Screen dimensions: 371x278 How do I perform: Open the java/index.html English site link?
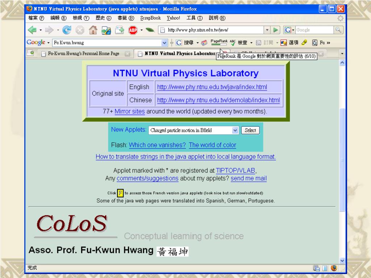tap(212, 87)
